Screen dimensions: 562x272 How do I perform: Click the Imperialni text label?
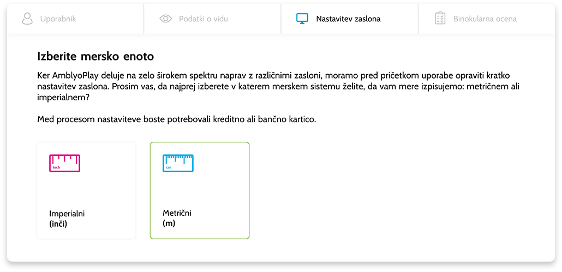coord(67,214)
